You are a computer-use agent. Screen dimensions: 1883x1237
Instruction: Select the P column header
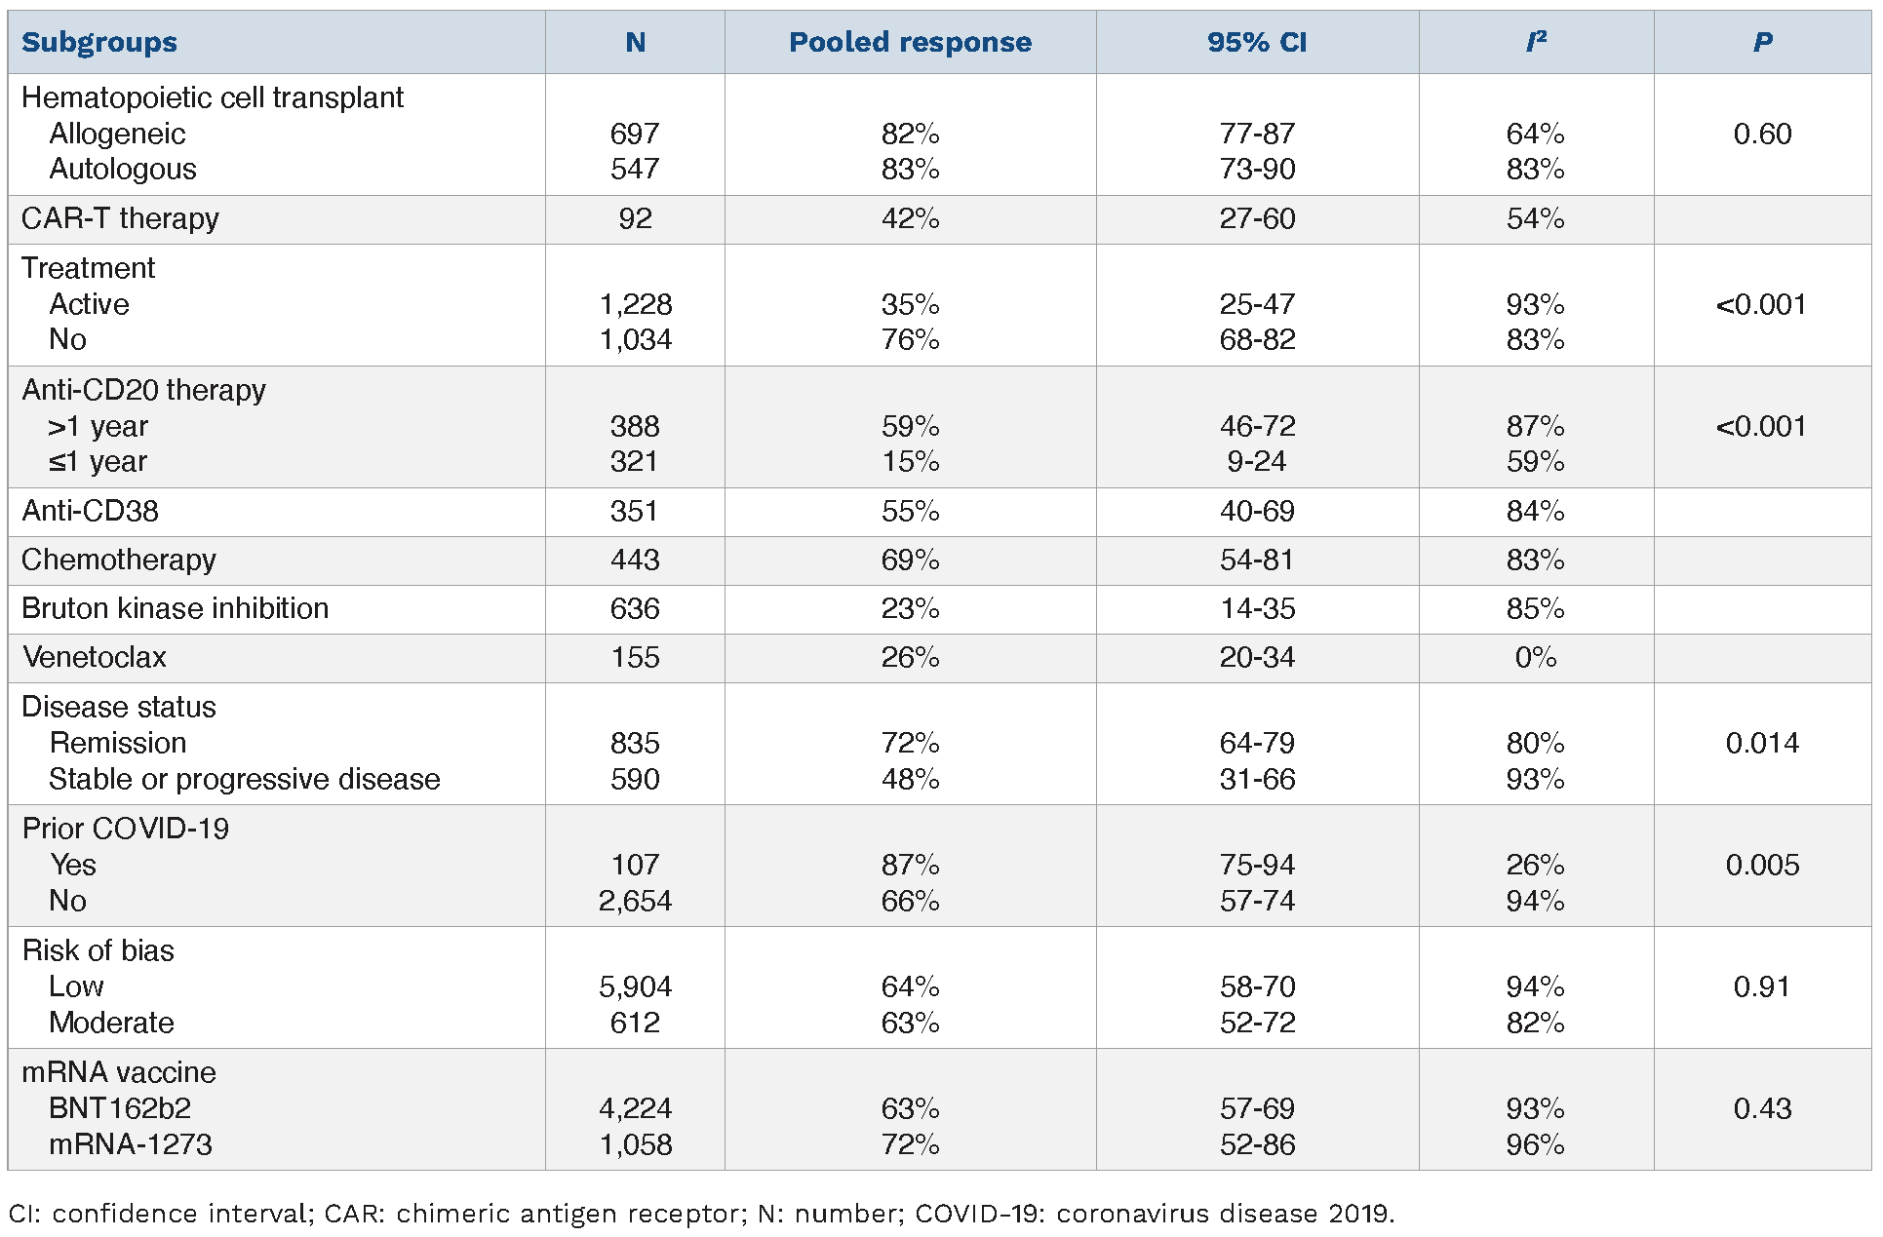(x=1762, y=43)
